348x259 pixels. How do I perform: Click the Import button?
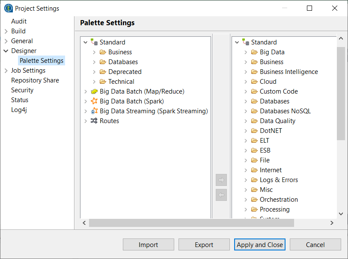(x=148, y=245)
